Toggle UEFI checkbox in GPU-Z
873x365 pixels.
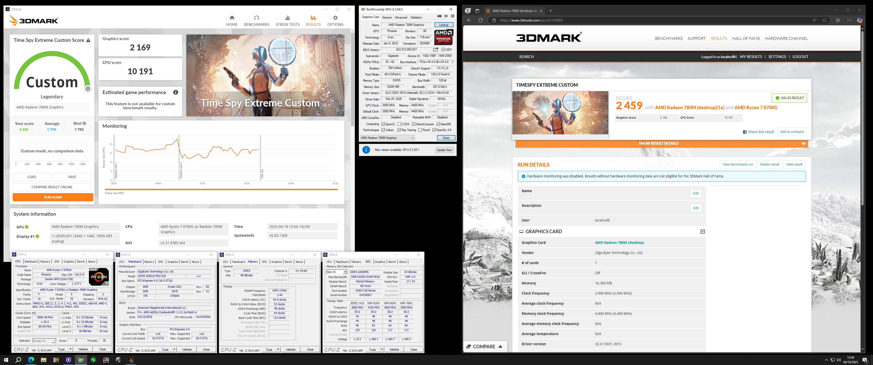pyautogui.click(x=443, y=50)
